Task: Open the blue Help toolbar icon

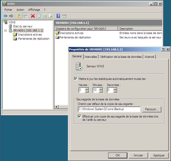Action: 58,16
